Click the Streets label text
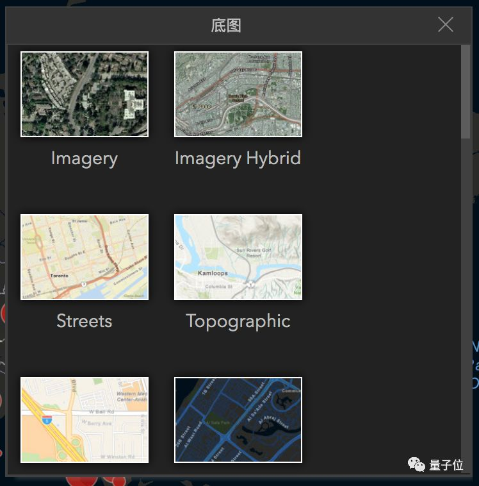This screenshot has width=479, height=486. coord(85,321)
